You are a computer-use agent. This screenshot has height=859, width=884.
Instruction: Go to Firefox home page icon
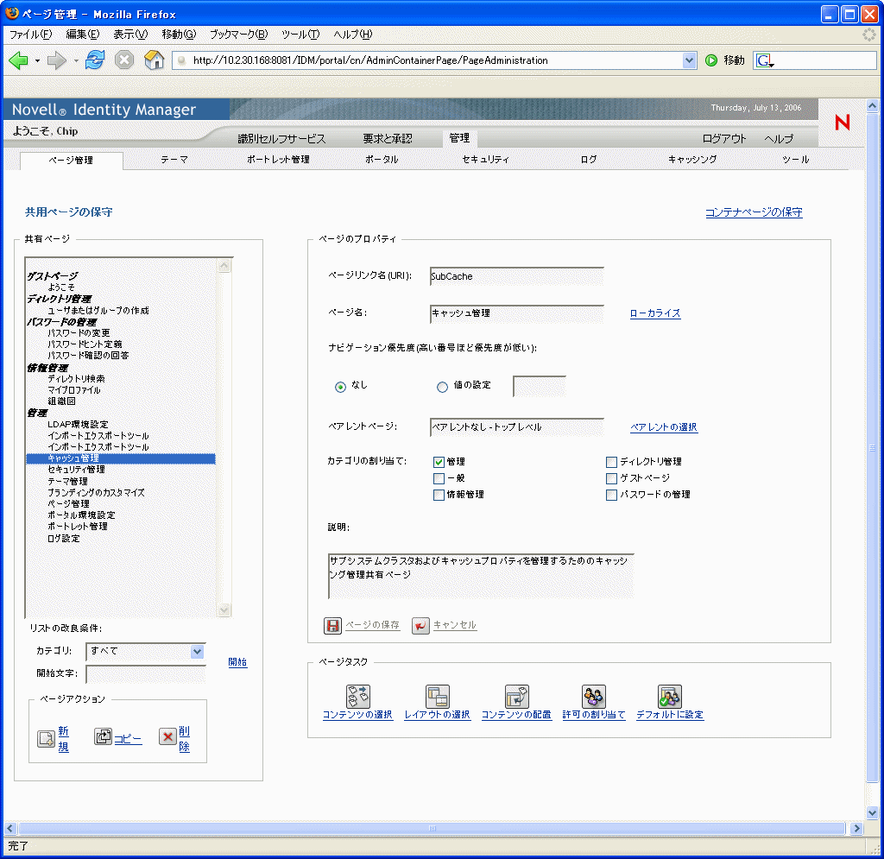[x=154, y=60]
